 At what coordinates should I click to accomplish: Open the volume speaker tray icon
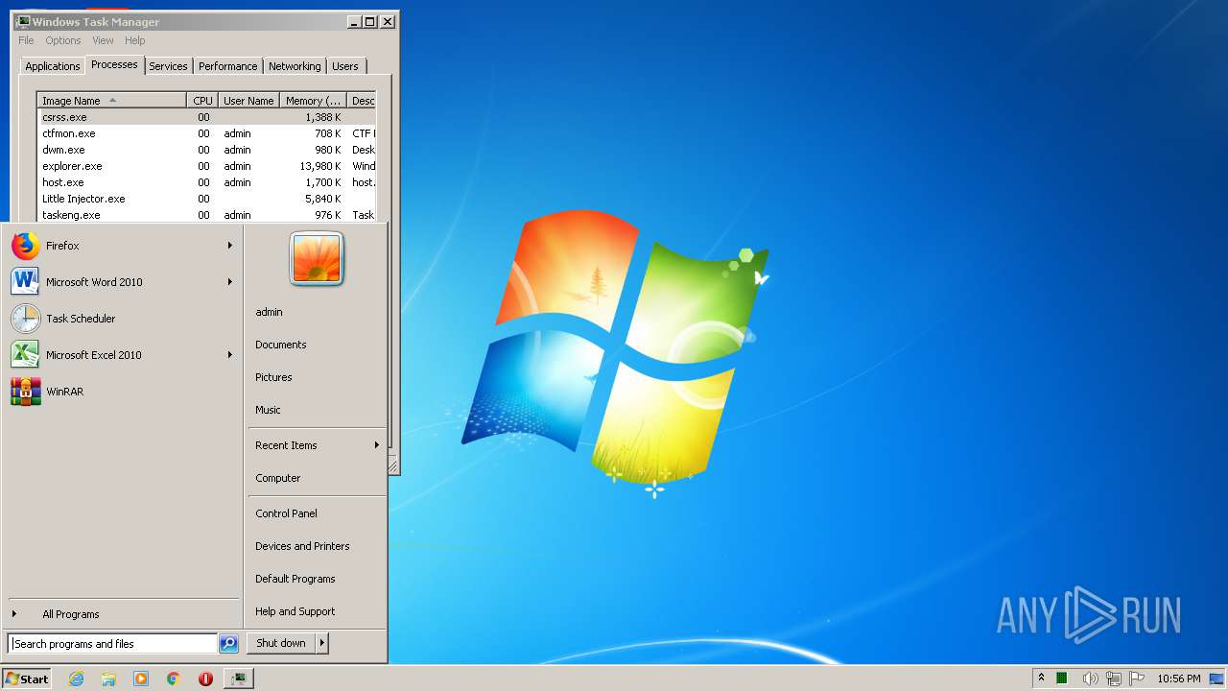coord(1090,679)
